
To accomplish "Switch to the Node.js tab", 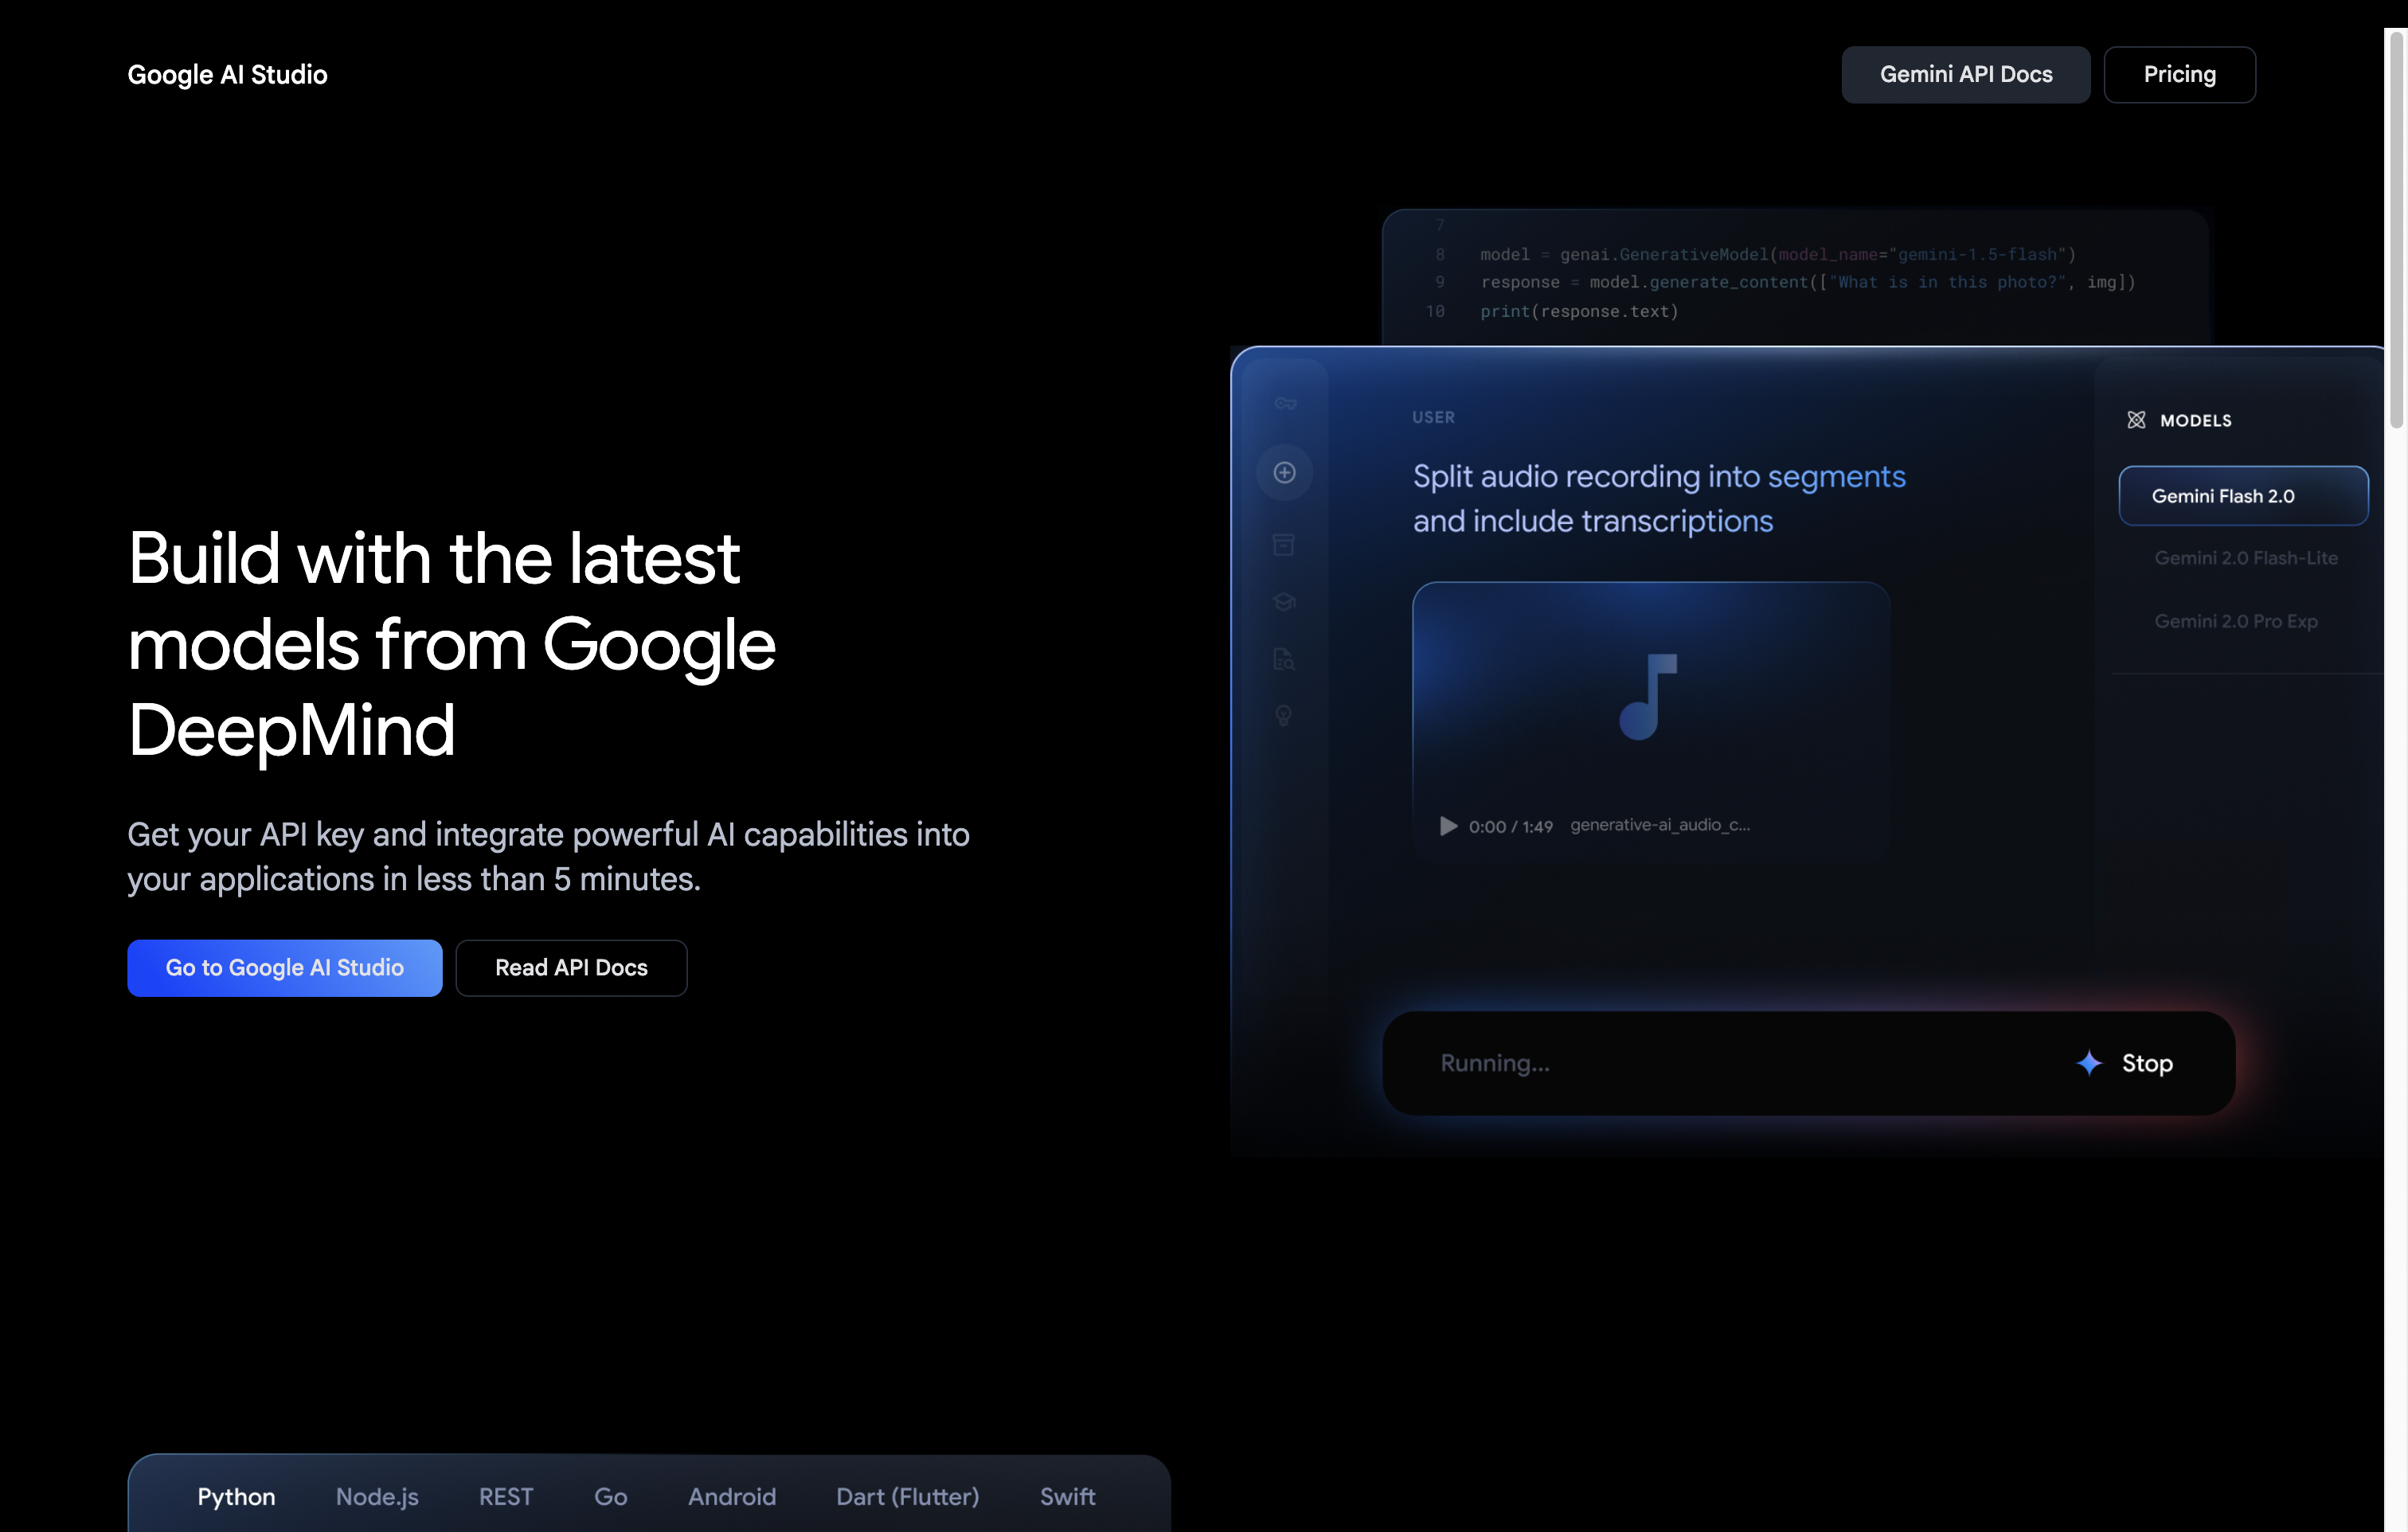I will pyautogui.click(x=377, y=1496).
